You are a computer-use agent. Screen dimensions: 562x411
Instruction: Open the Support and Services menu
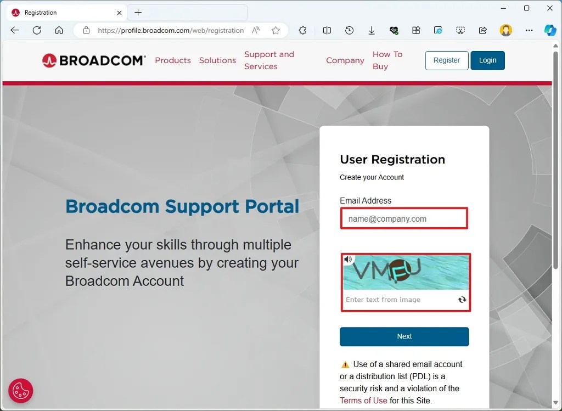click(269, 60)
